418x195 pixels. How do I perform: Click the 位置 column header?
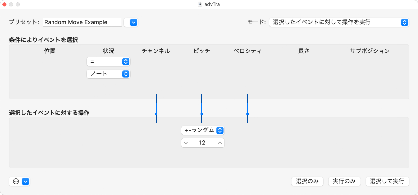point(50,51)
